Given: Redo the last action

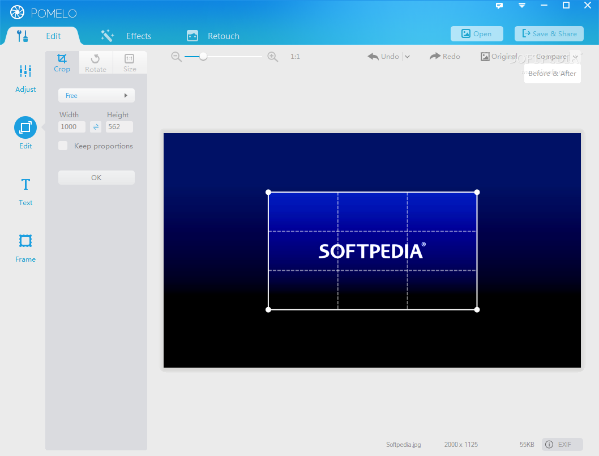Looking at the screenshot, I should point(444,57).
